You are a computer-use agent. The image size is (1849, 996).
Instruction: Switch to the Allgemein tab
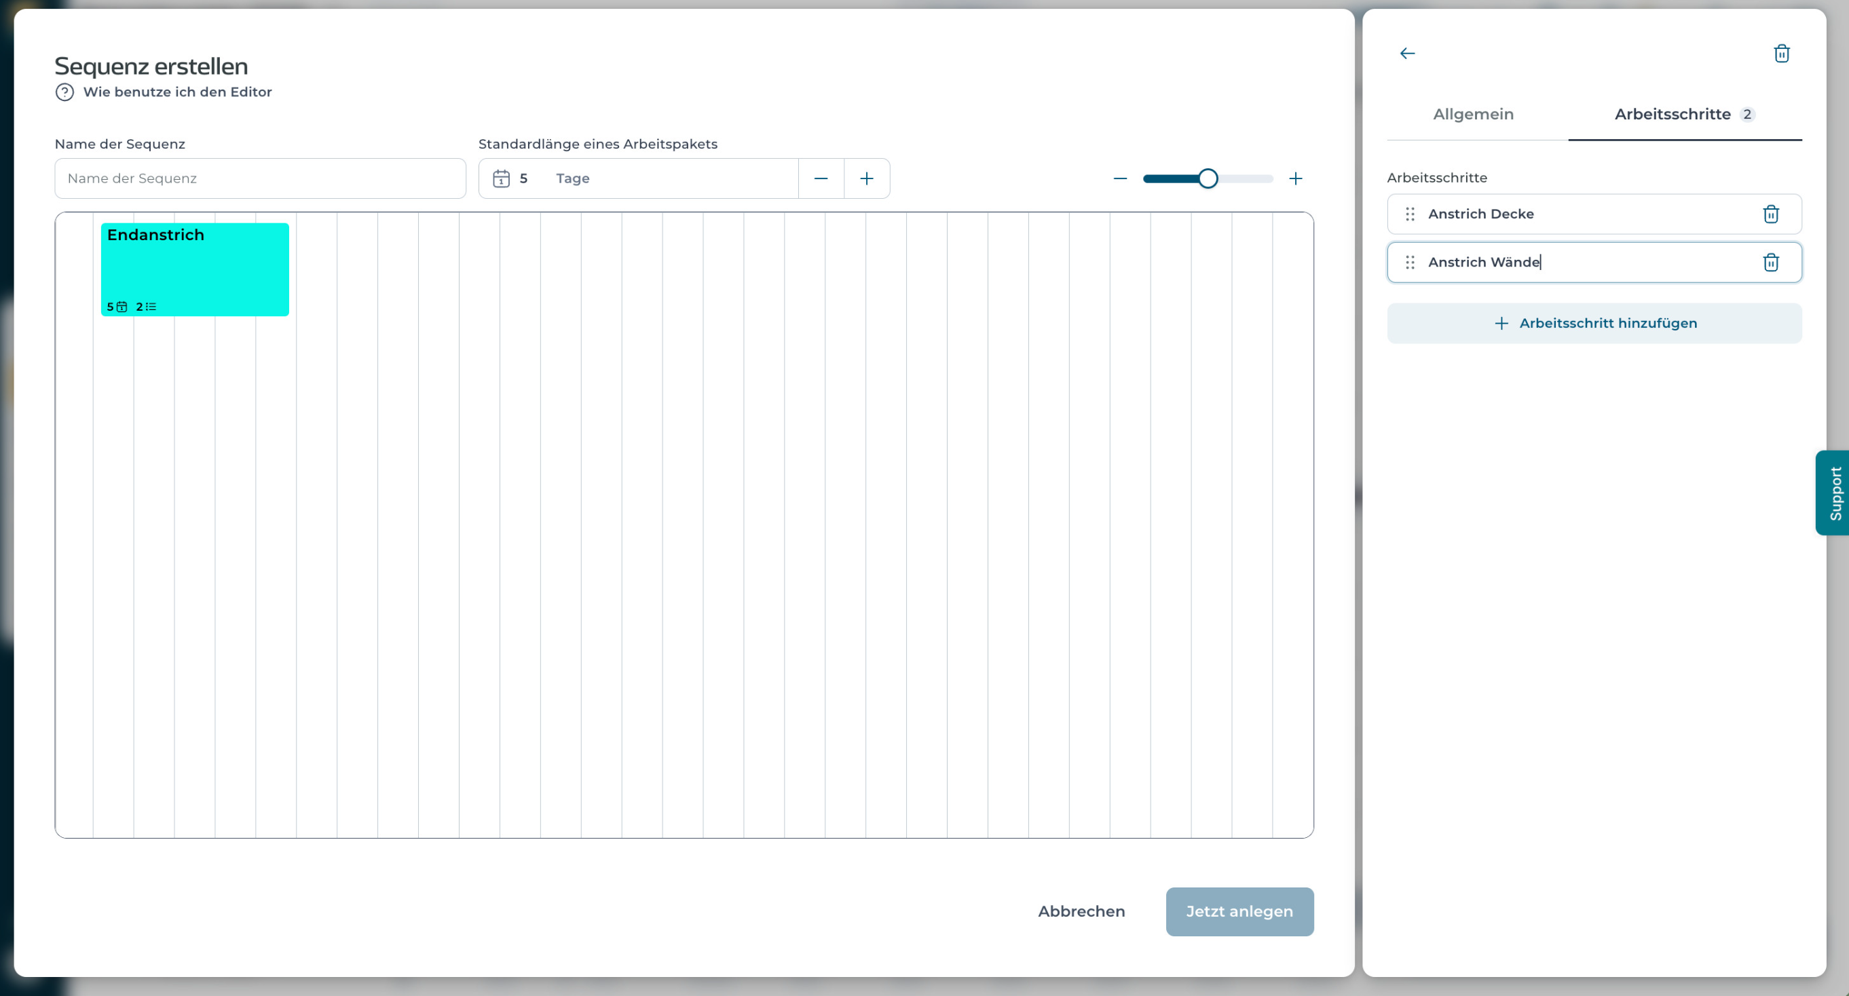point(1473,115)
